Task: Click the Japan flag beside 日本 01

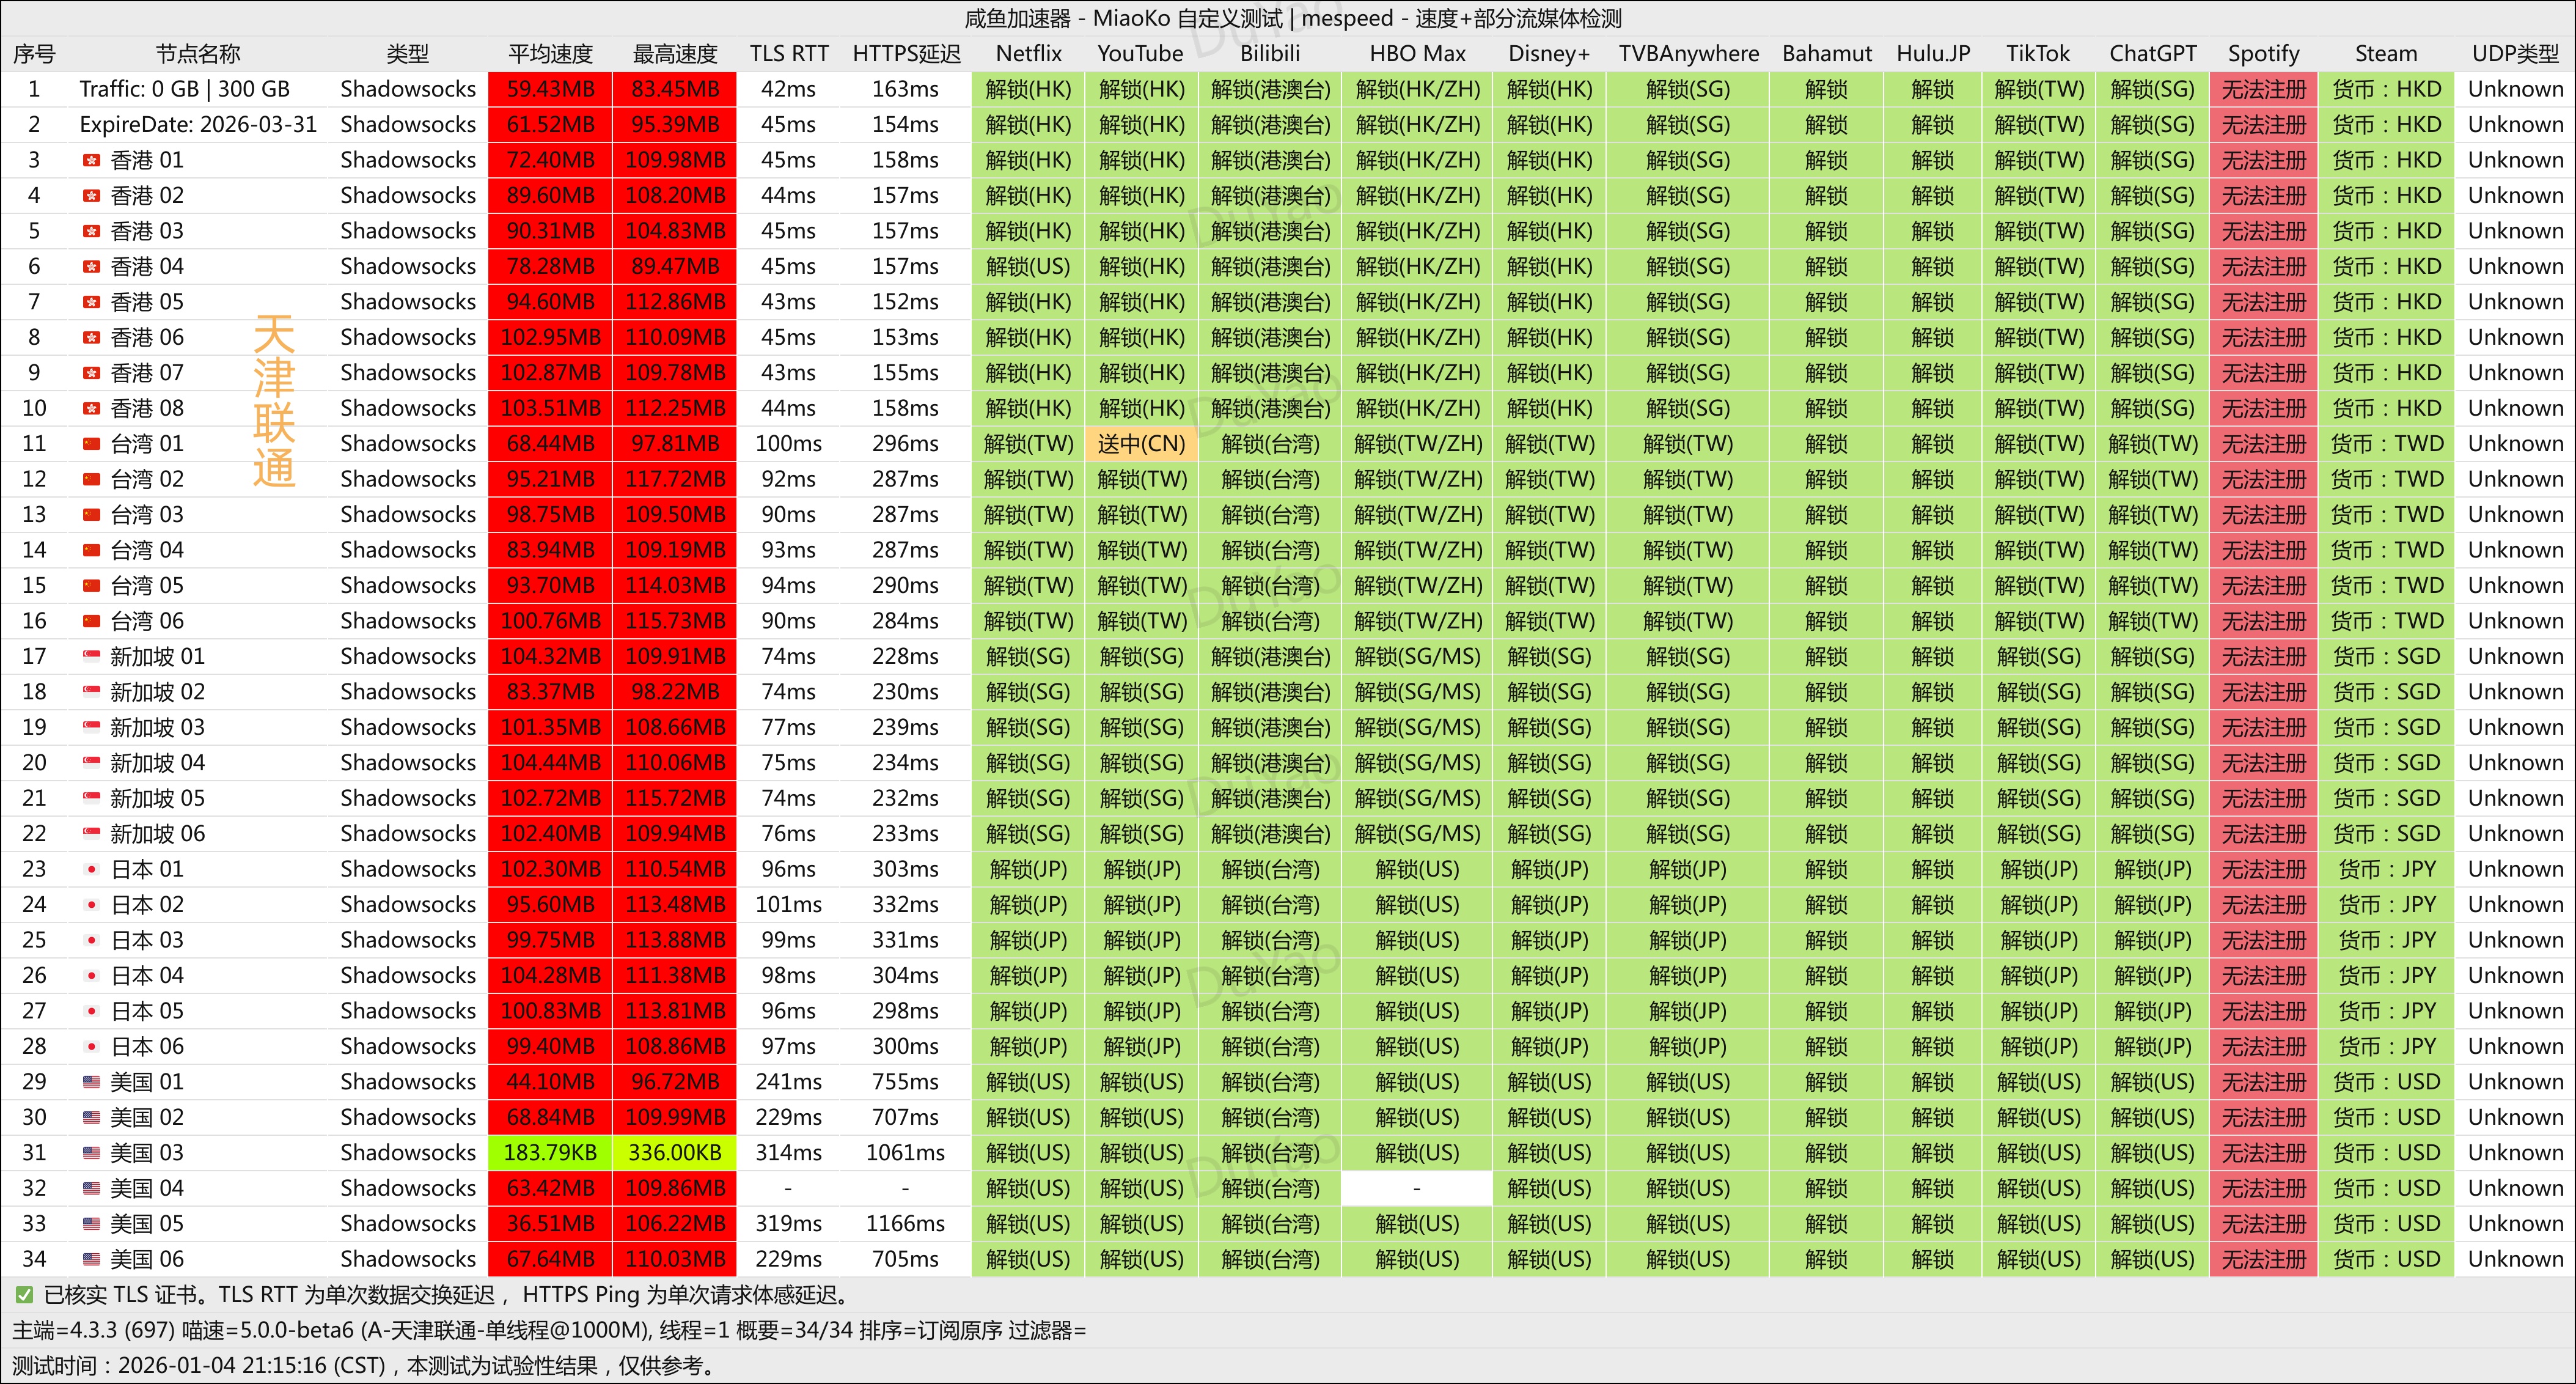Action: (x=92, y=869)
